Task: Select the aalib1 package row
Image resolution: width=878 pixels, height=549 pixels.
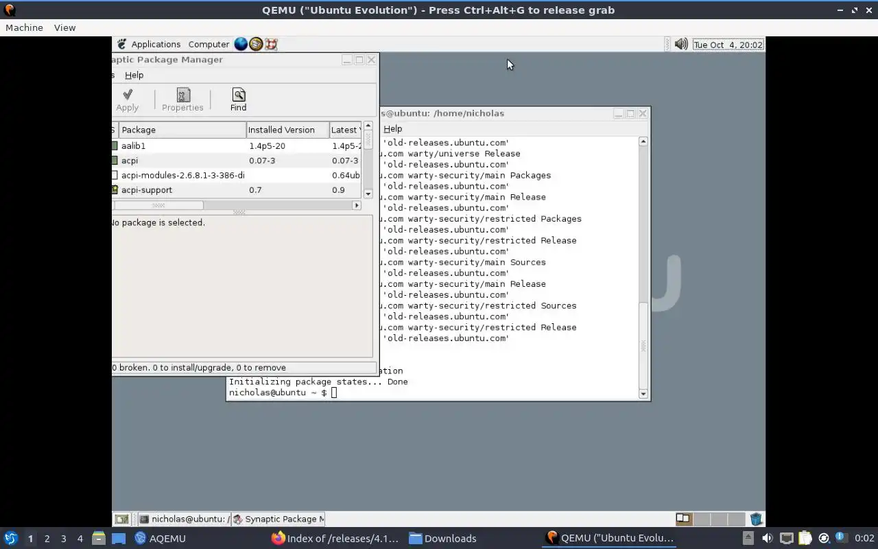Action: tap(237, 145)
